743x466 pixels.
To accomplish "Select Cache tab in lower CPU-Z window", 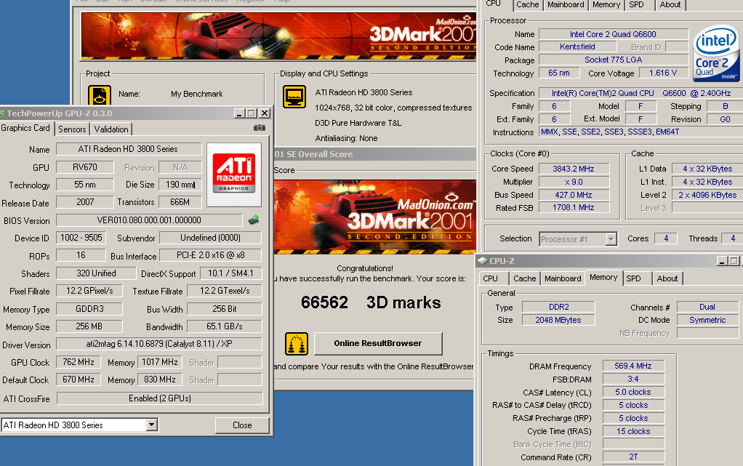I will pyautogui.click(x=525, y=278).
